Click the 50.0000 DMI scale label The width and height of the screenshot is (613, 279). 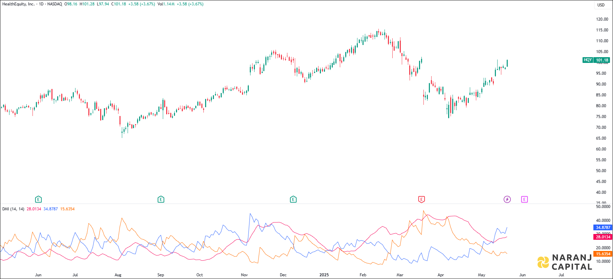point(603,207)
